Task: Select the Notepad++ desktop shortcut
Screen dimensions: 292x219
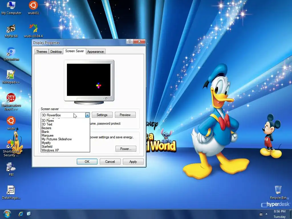Action: (x=11, y=77)
